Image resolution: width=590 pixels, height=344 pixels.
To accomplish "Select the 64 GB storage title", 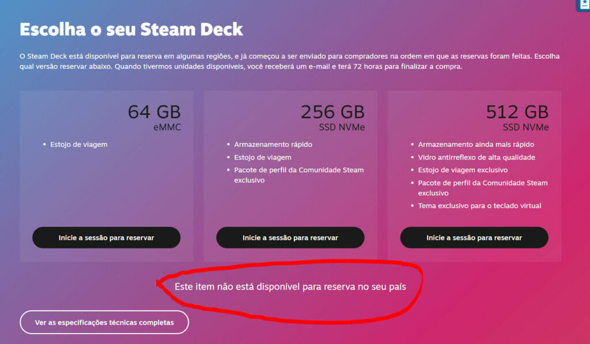I will click(x=154, y=112).
